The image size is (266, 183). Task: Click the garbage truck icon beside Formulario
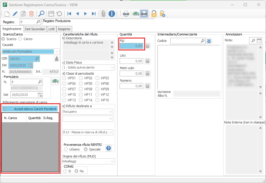[55, 82]
